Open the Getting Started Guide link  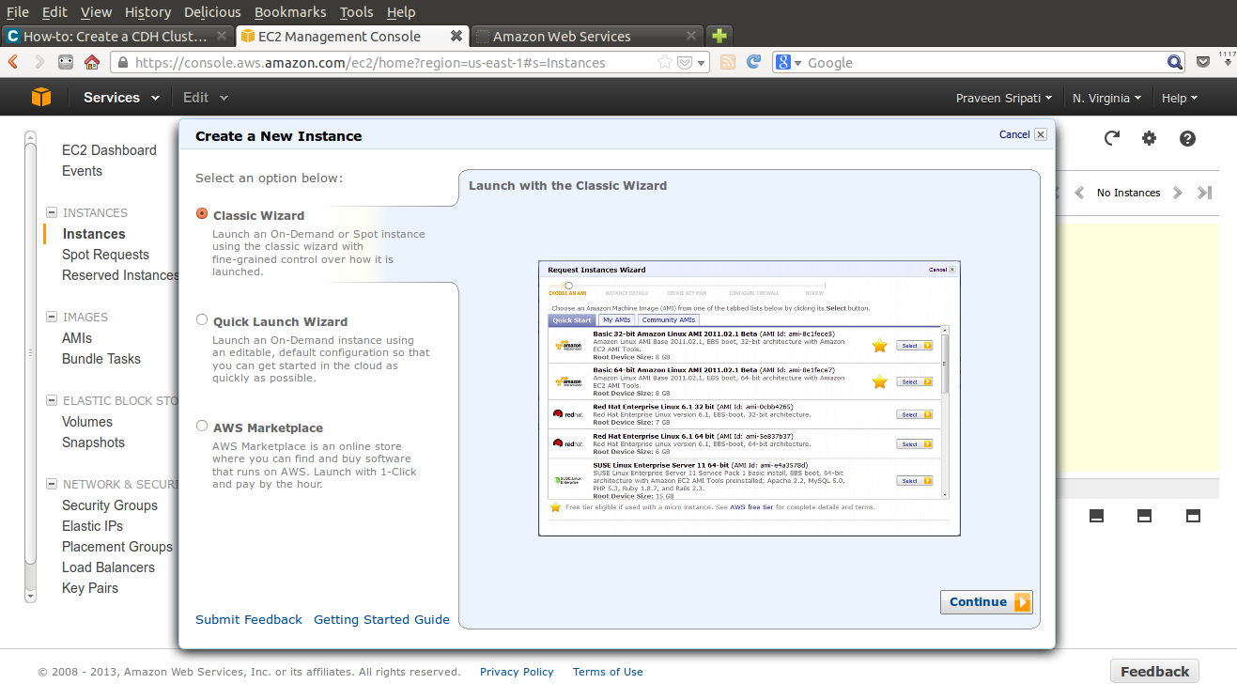click(x=381, y=620)
